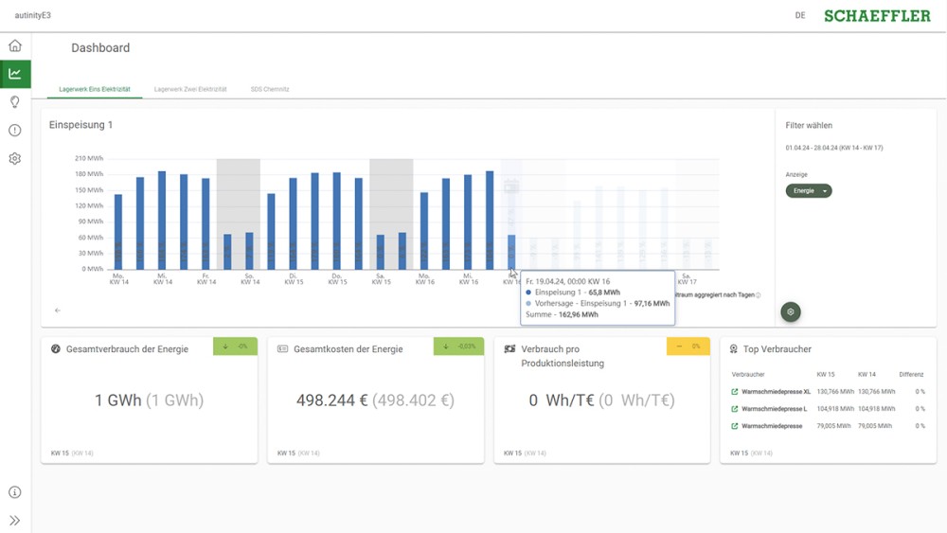Open the sidebar settings gear
The height and width of the screenshot is (533, 947).
click(x=15, y=159)
